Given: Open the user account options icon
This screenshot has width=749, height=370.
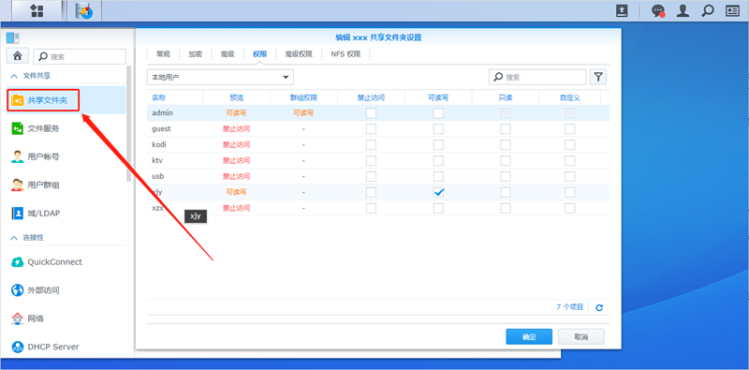Looking at the screenshot, I should pyautogui.click(x=683, y=11).
